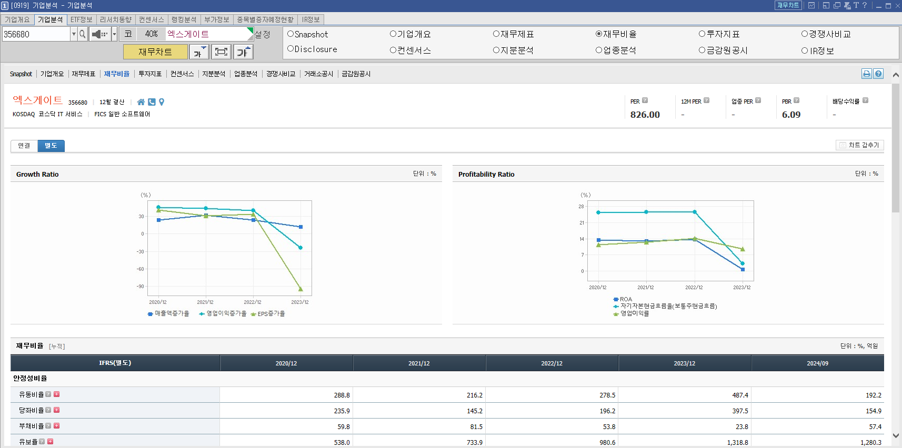Click the scroll down arrow at bottom right
Screen dimensions: 902x448
(x=896, y=436)
